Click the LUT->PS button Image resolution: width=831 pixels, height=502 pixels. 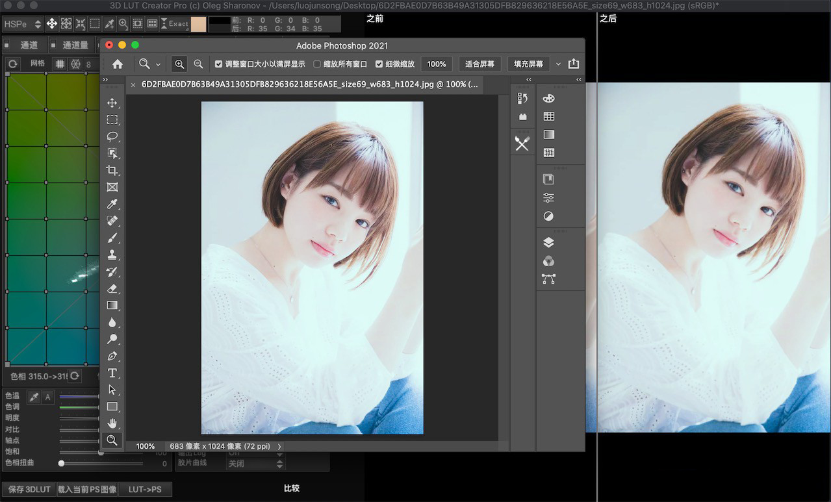[x=145, y=489]
